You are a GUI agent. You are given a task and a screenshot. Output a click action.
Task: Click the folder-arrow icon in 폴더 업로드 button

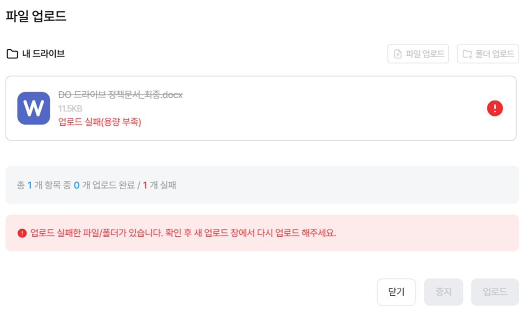(467, 54)
